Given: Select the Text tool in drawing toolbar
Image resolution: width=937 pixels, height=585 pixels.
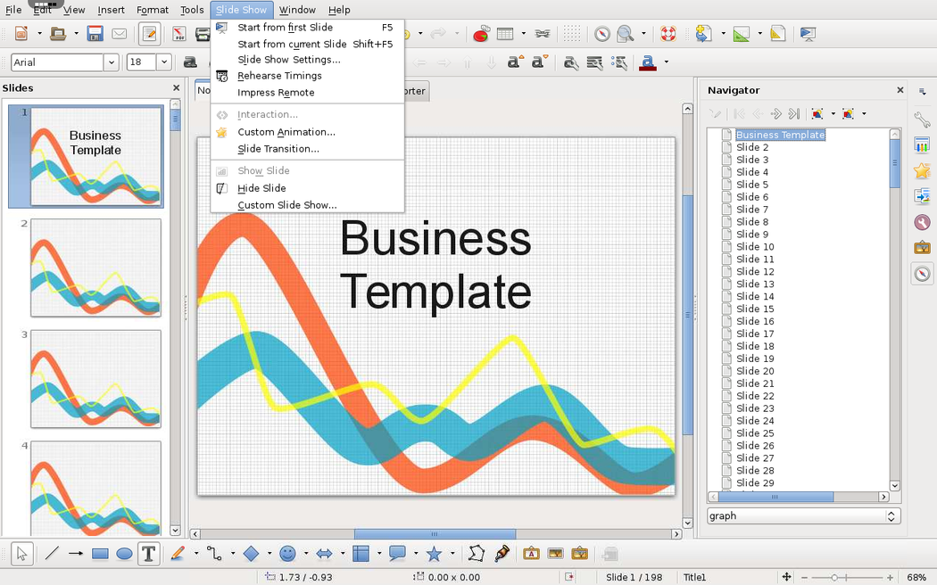Looking at the screenshot, I should click(148, 554).
